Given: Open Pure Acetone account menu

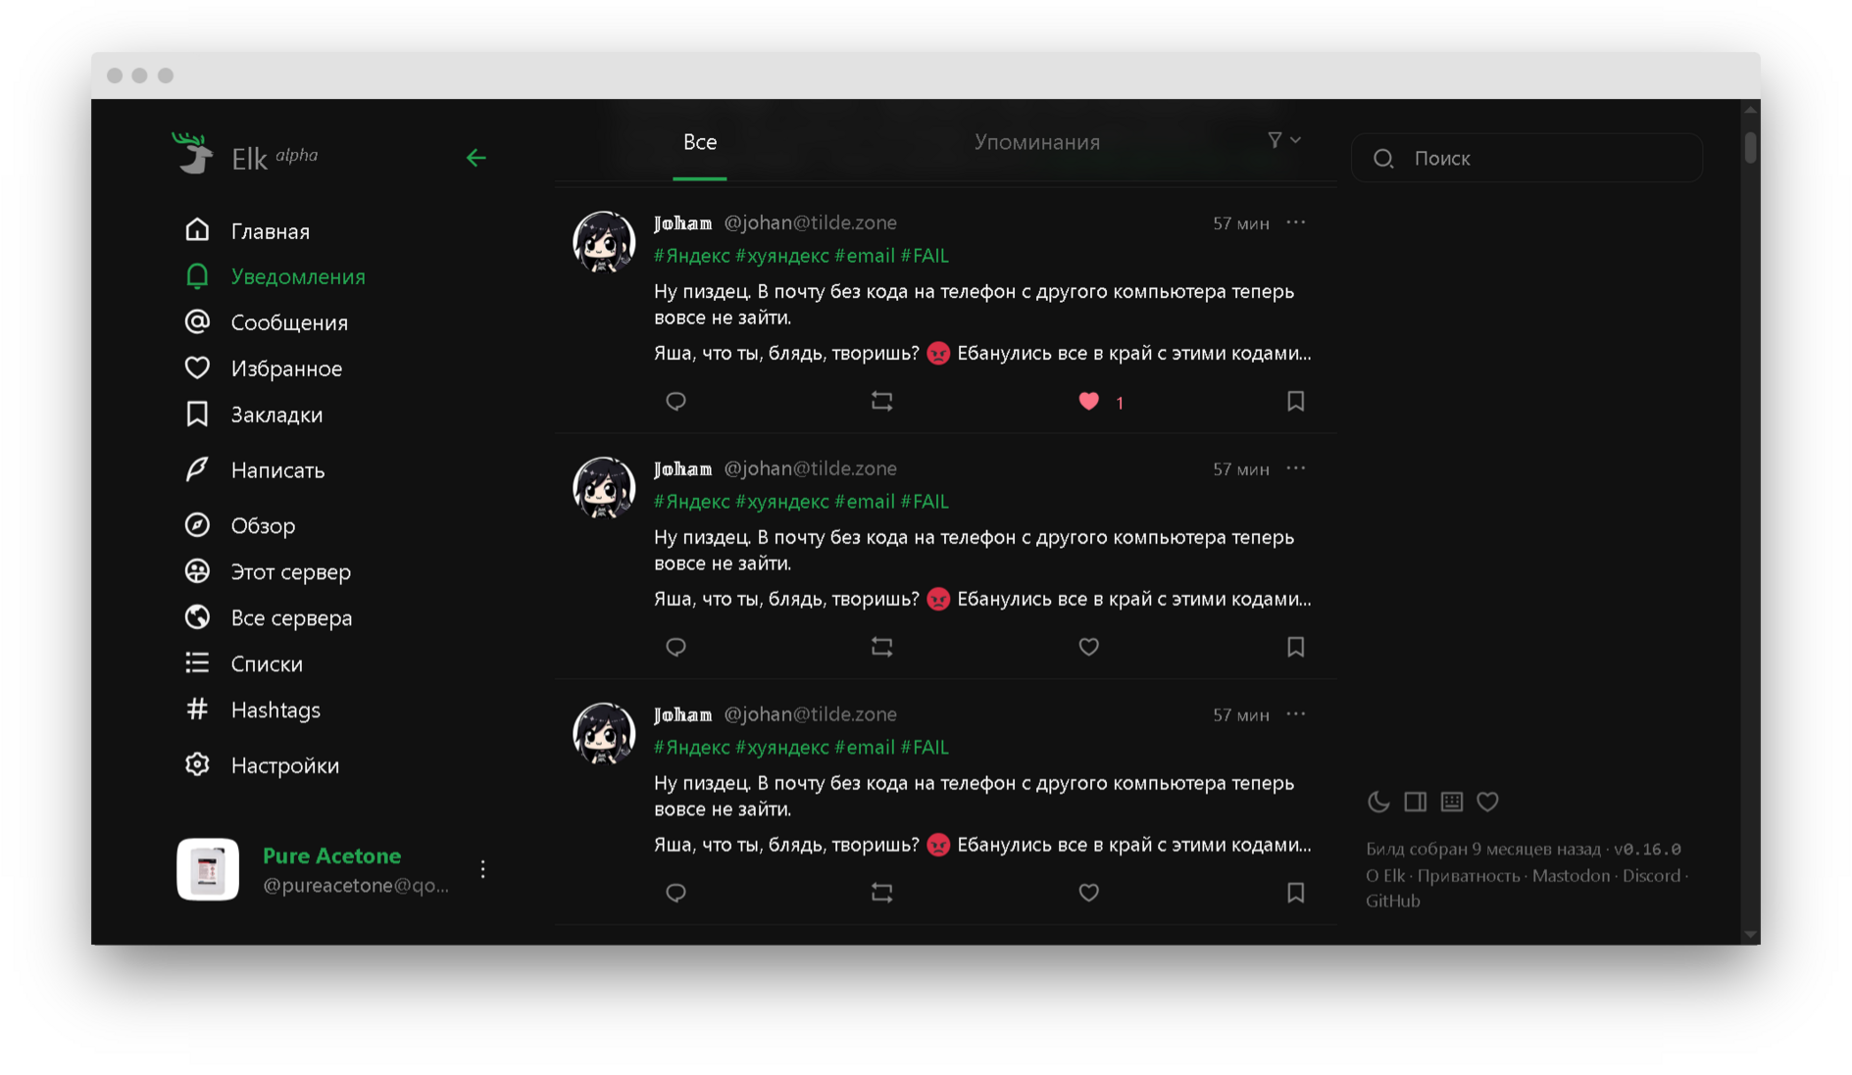Looking at the screenshot, I should [482, 869].
